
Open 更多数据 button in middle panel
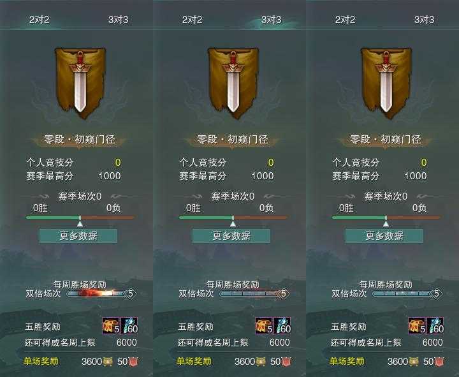[231, 236]
